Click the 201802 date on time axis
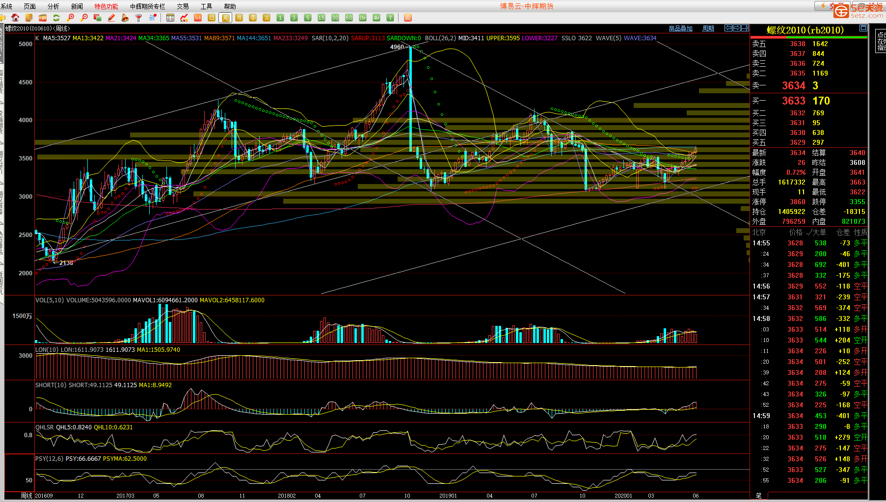Screen dimensions: 886x502 (287, 496)
